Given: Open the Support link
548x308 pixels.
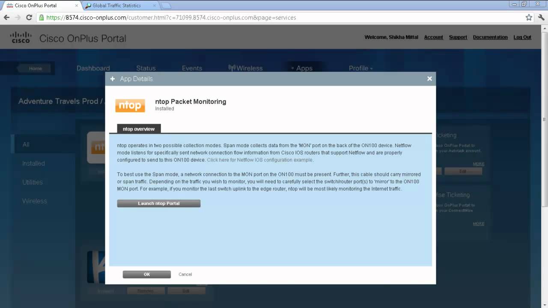Looking at the screenshot, I should (x=458, y=37).
